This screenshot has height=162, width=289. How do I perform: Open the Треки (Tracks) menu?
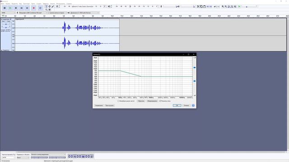pyautogui.click(x=33, y=4)
